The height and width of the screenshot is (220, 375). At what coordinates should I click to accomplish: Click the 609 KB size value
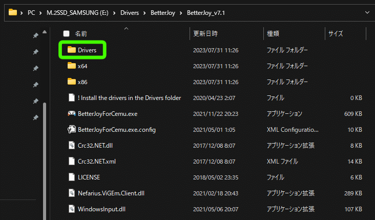tap(353, 114)
